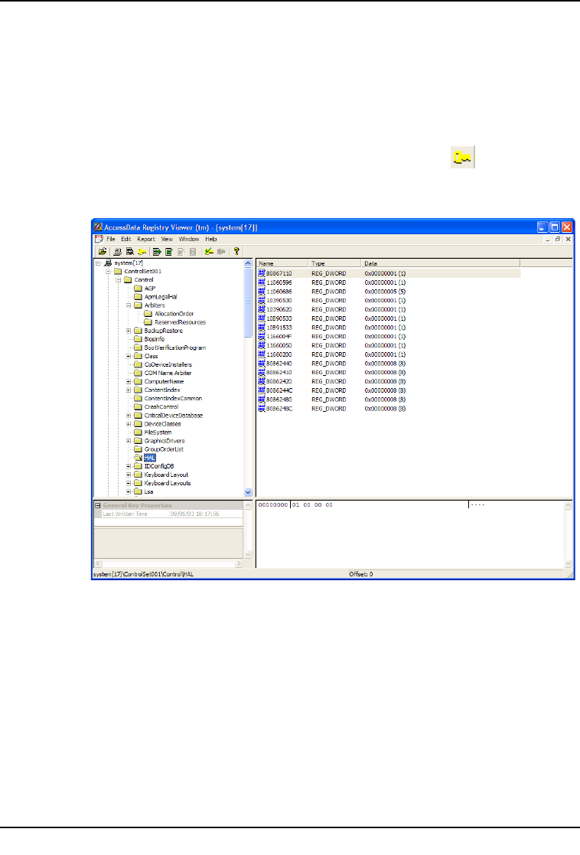Select value row 80862440
This screenshot has width=580, height=855.
click(388, 363)
